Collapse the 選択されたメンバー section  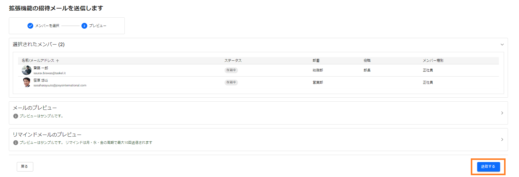(502, 45)
